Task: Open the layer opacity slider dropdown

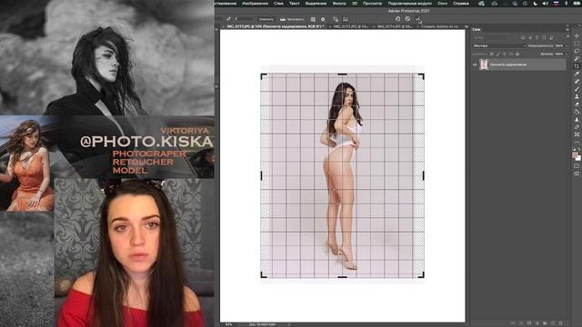Action: [567, 46]
